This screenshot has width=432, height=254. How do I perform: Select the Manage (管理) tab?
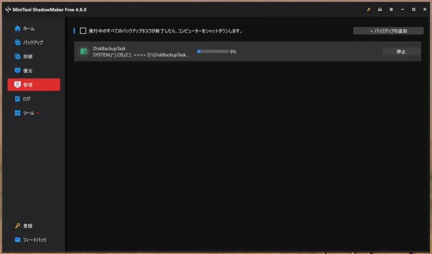point(34,85)
